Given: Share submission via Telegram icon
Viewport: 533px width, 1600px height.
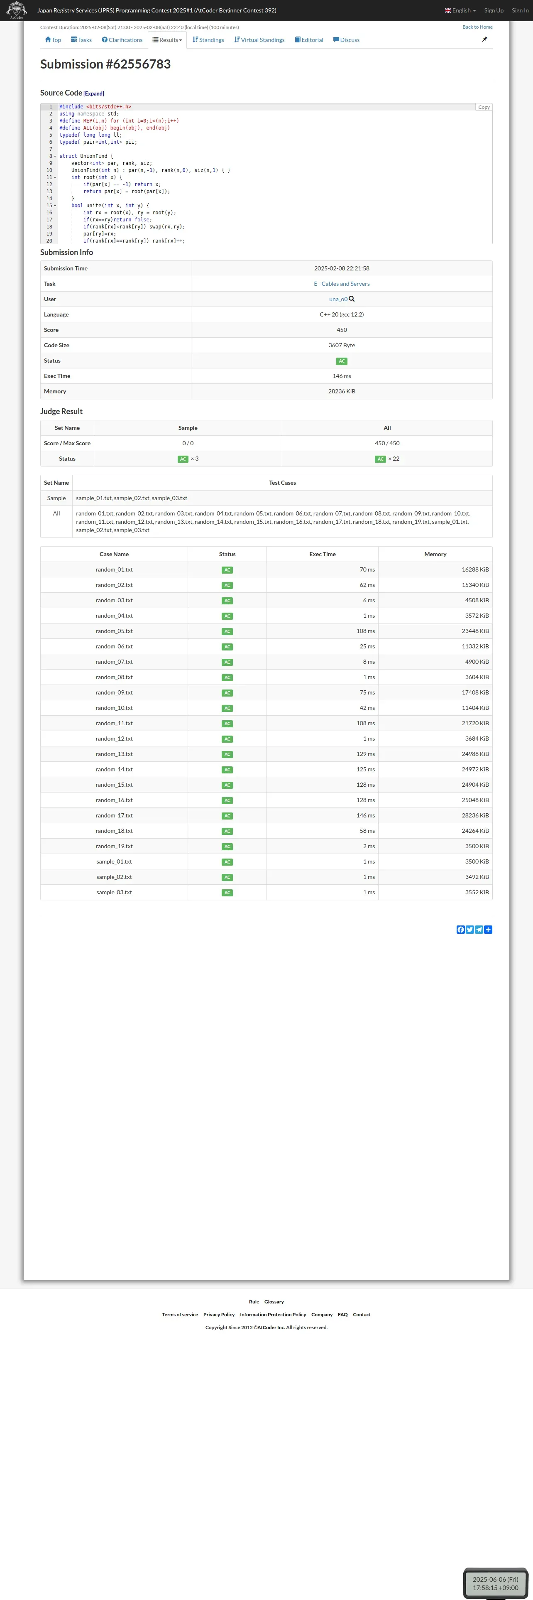Looking at the screenshot, I should [x=479, y=929].
